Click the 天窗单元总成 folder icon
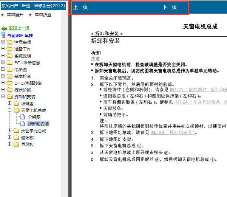The width and height of the screenshot is (227, 197). coord(16,130)
